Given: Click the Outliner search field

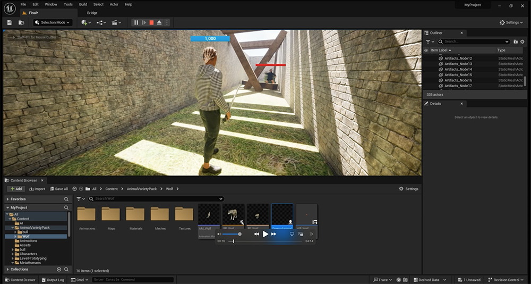Looking at the screenshot, I should pos(474,41).
